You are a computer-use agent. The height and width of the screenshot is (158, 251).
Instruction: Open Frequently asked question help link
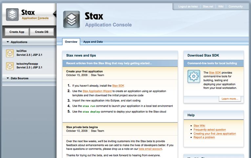pyautogui.click(x=210, y=130)
